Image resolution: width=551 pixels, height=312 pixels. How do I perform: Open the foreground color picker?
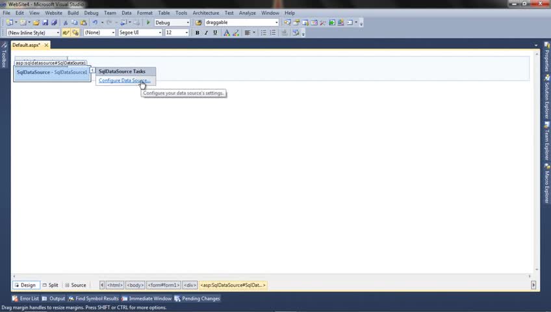(x=227, y=32)
